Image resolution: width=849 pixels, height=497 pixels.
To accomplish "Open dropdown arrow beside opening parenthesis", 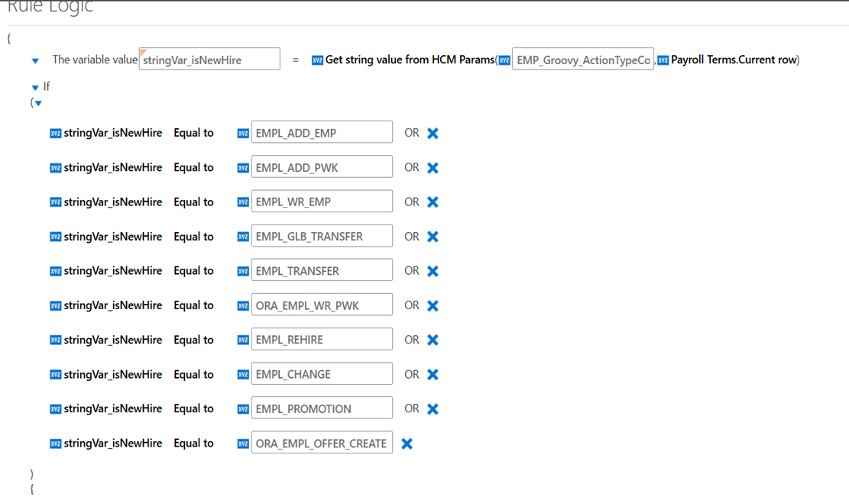I will (x=38, y=103).
